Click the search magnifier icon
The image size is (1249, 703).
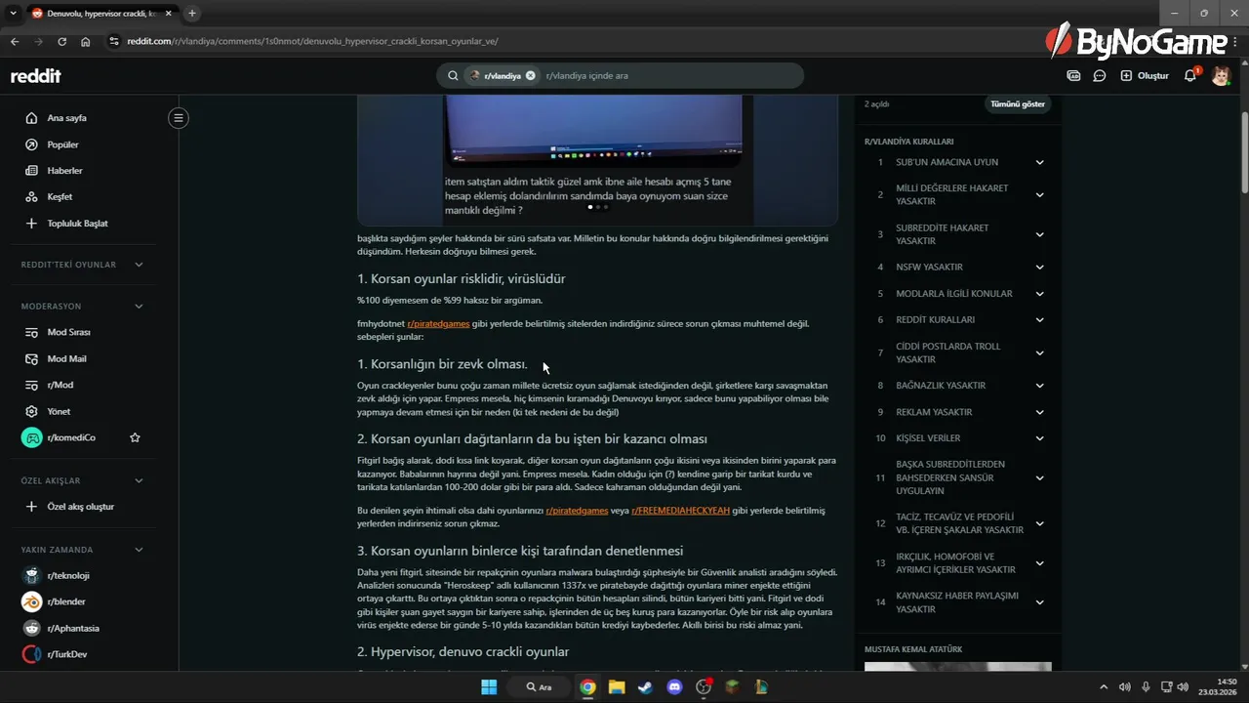tap(453, 75)
